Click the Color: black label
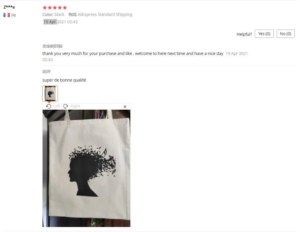The width and height of the screenshot is (300, 232). pyautogui.click(x=53, y=14)
